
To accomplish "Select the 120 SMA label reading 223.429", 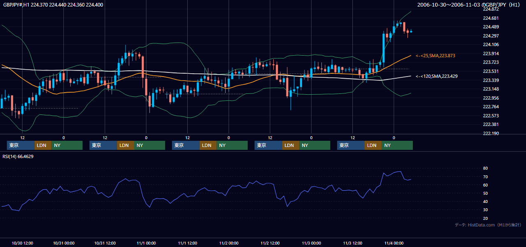I will 437,76.
